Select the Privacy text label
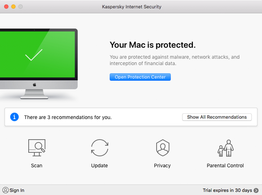This screenshot has width=262, height=195. point(162,165)
